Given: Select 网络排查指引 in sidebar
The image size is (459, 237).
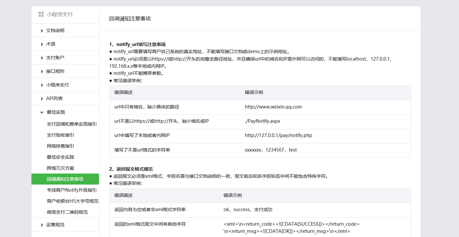Looking at the screenshot, I should click(60, 146).
